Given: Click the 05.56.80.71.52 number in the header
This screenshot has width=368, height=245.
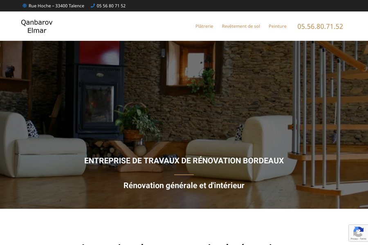Looking at the screenshot, I should tap(320, 26).
